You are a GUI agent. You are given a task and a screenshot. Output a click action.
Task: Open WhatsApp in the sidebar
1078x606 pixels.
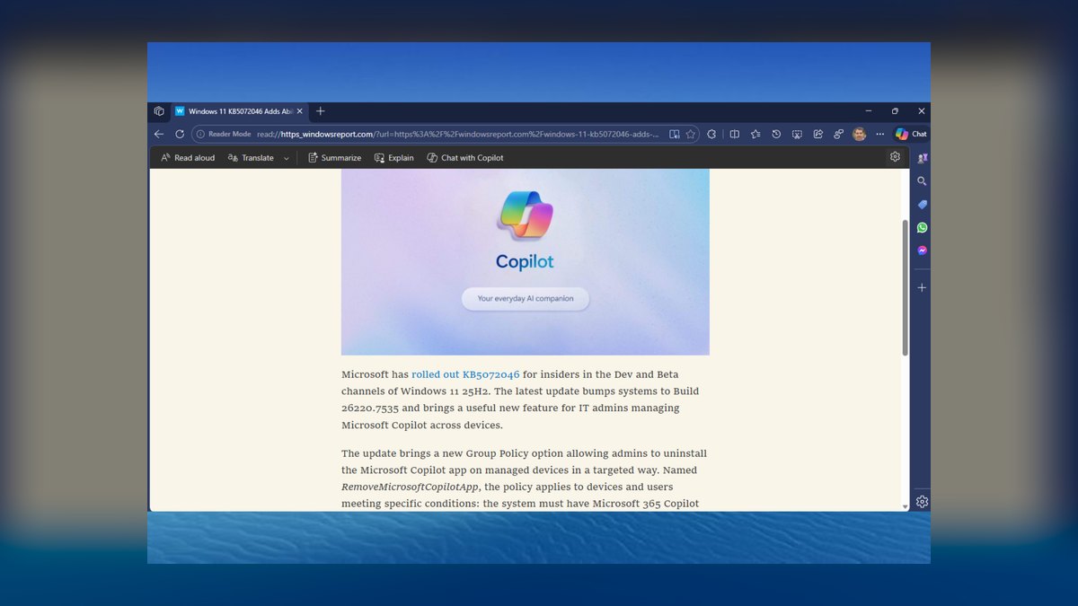click(x=922, y=228)
